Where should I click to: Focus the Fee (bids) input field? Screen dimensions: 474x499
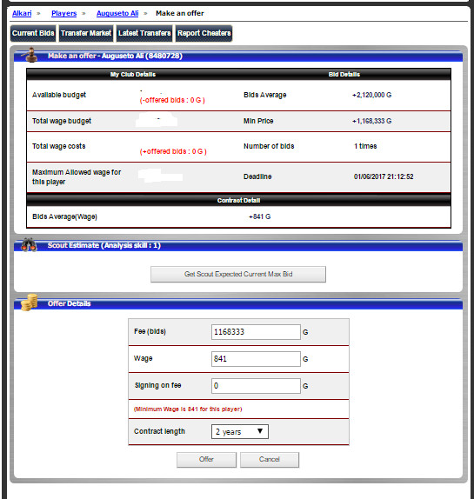point(256,332)
